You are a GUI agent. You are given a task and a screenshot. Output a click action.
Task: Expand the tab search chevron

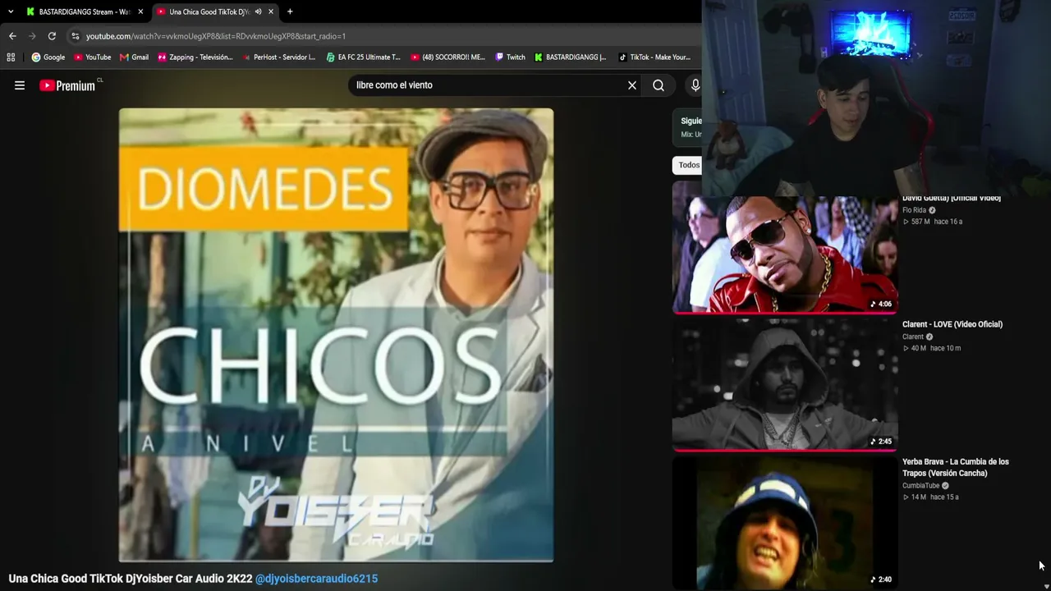[11, 11]
